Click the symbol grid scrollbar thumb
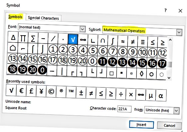187x132 pixels. 170,65
